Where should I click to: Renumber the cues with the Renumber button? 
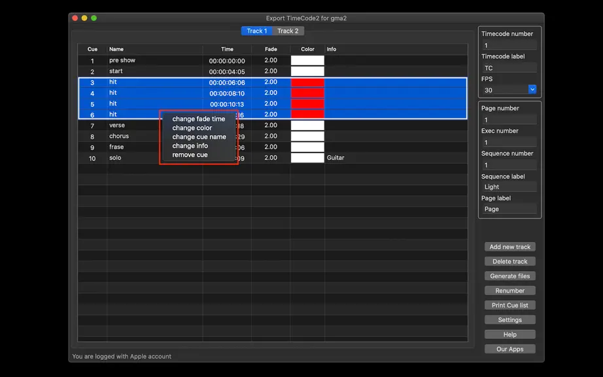click(x=510, y=291)
